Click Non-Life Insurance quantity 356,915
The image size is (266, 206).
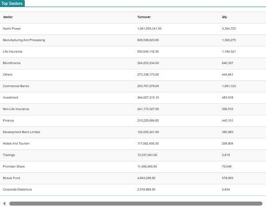[x=227, y=109]
